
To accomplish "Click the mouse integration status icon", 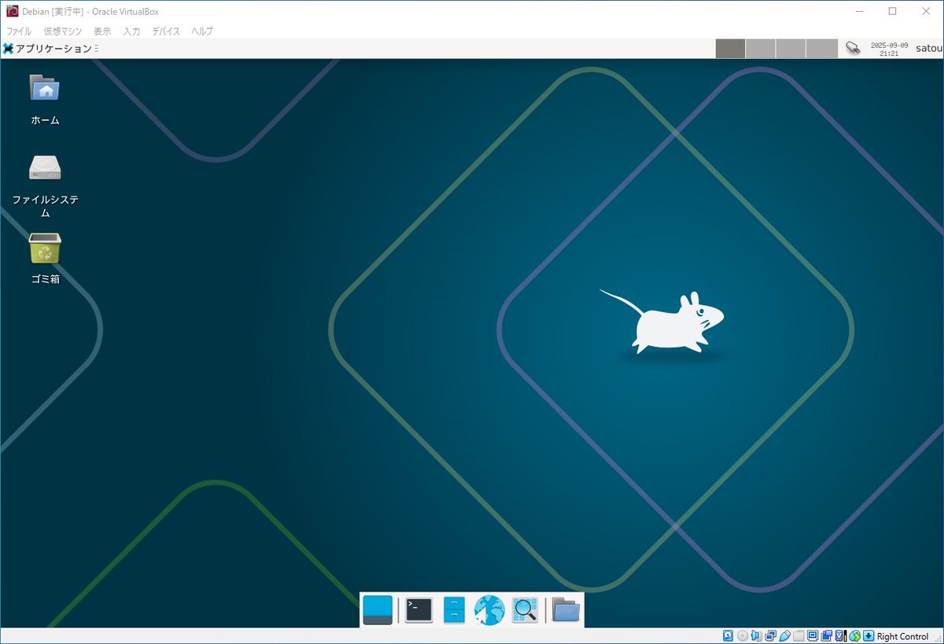I will click(854, 636).
